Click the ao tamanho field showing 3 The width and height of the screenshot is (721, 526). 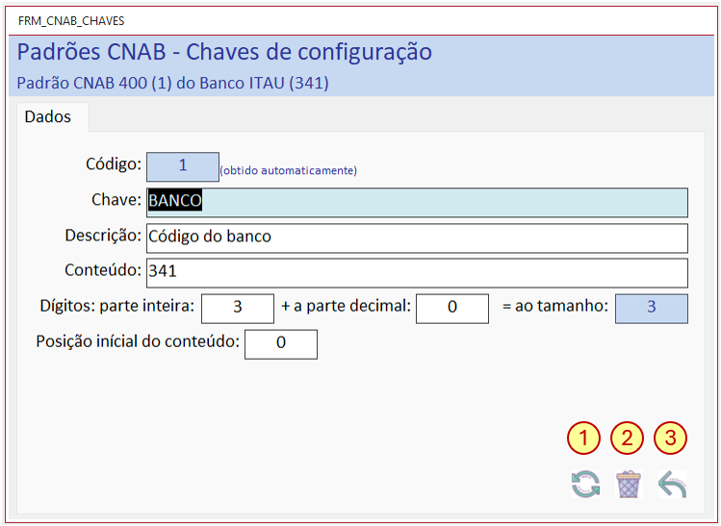[652, 309]
